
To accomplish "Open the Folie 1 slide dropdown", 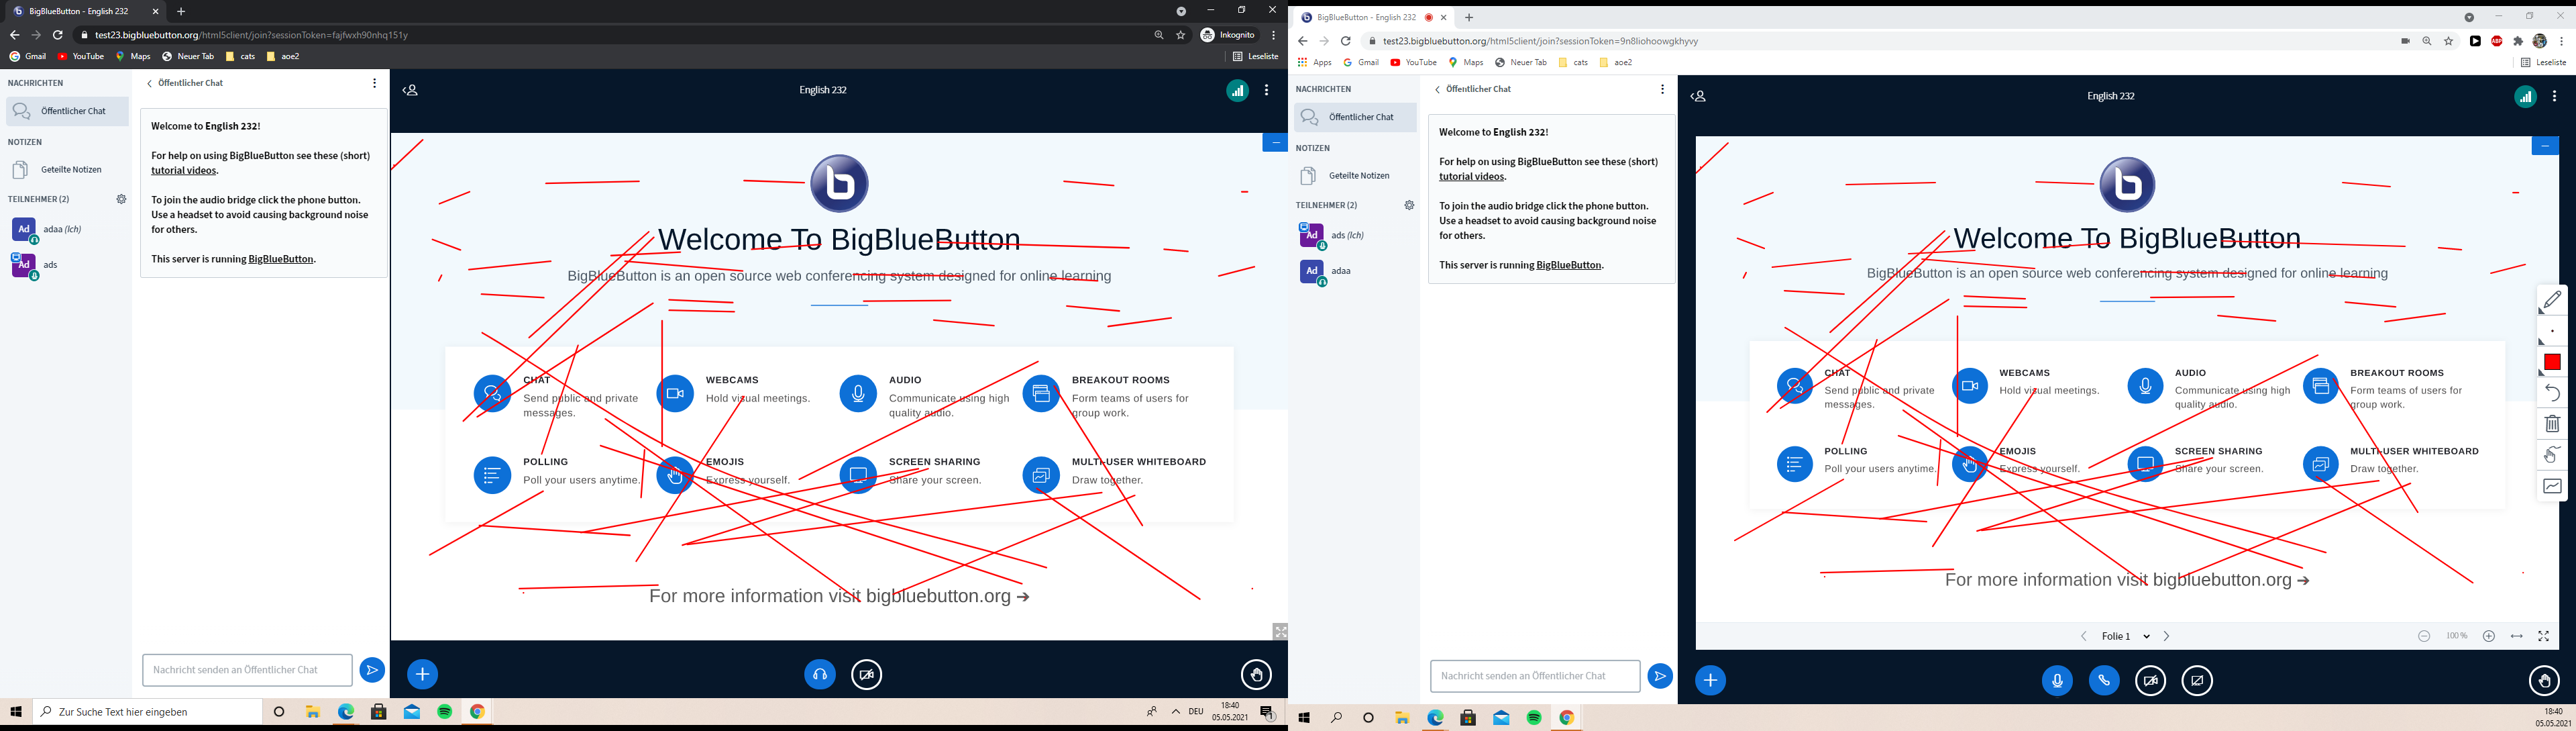I will coord(2125,636).
